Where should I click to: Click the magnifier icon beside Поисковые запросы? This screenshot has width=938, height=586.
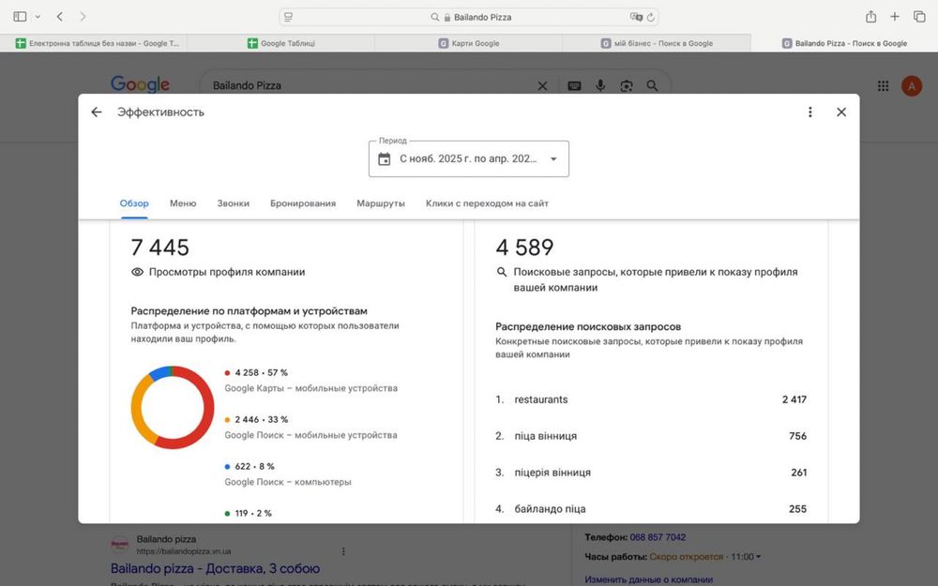(x=501, y=272)
